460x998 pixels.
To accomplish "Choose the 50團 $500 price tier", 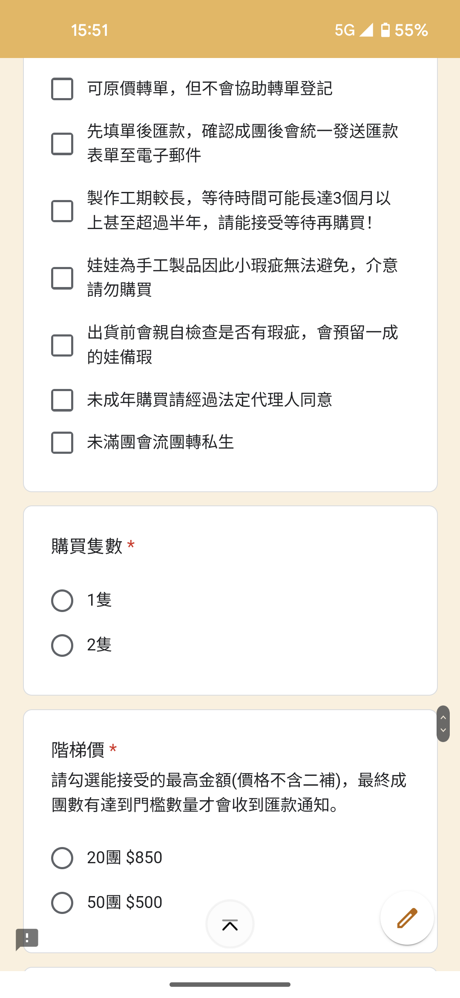I will point(62,903).
